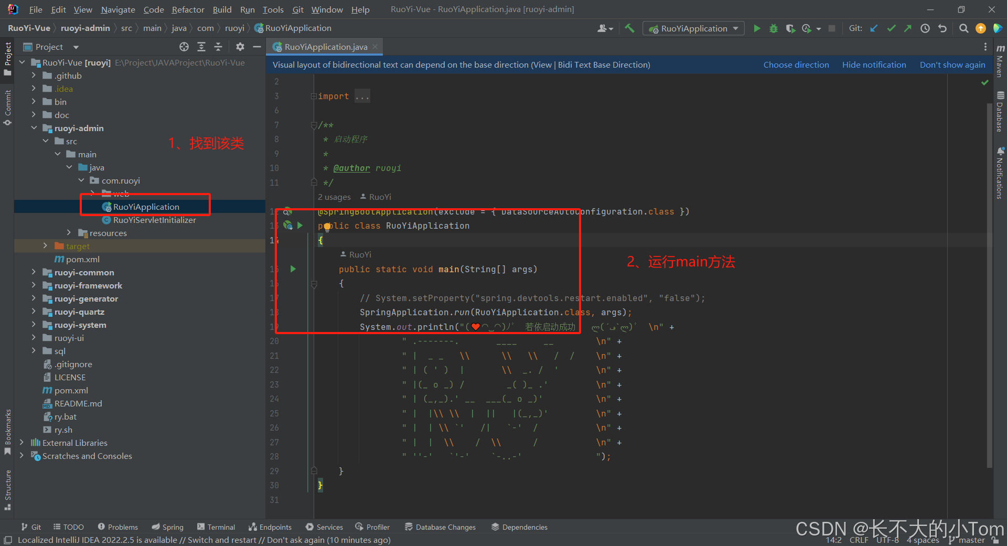1007x546 pixels.
Task: Click the IDE update available orange icon
Action: click(x=980, y=28)
